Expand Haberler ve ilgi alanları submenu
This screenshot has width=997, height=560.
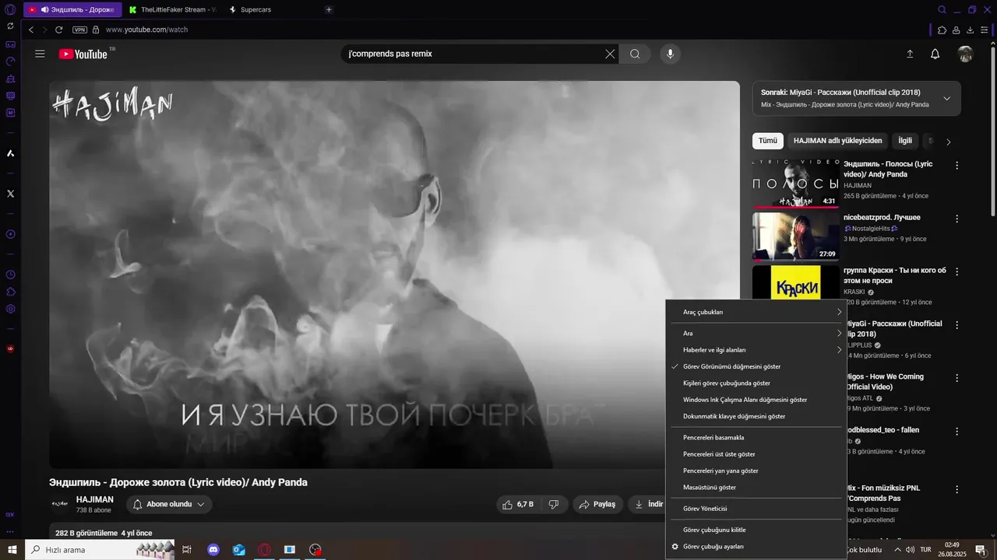click(756, 350)
